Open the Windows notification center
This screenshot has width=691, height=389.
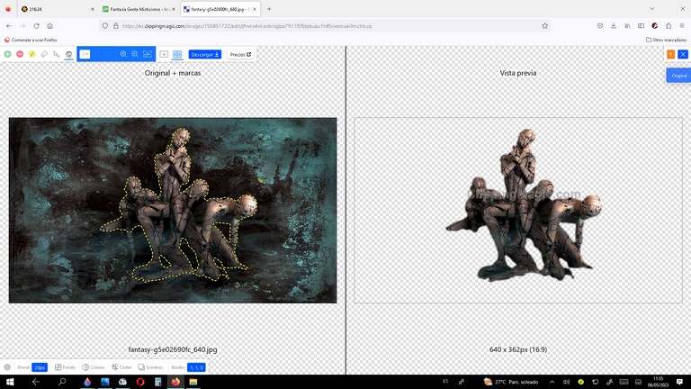pyautogui.click(x=679, y=382)
